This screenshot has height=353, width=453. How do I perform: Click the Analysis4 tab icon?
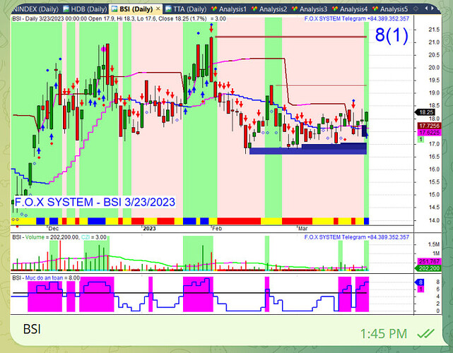point(335,9)
